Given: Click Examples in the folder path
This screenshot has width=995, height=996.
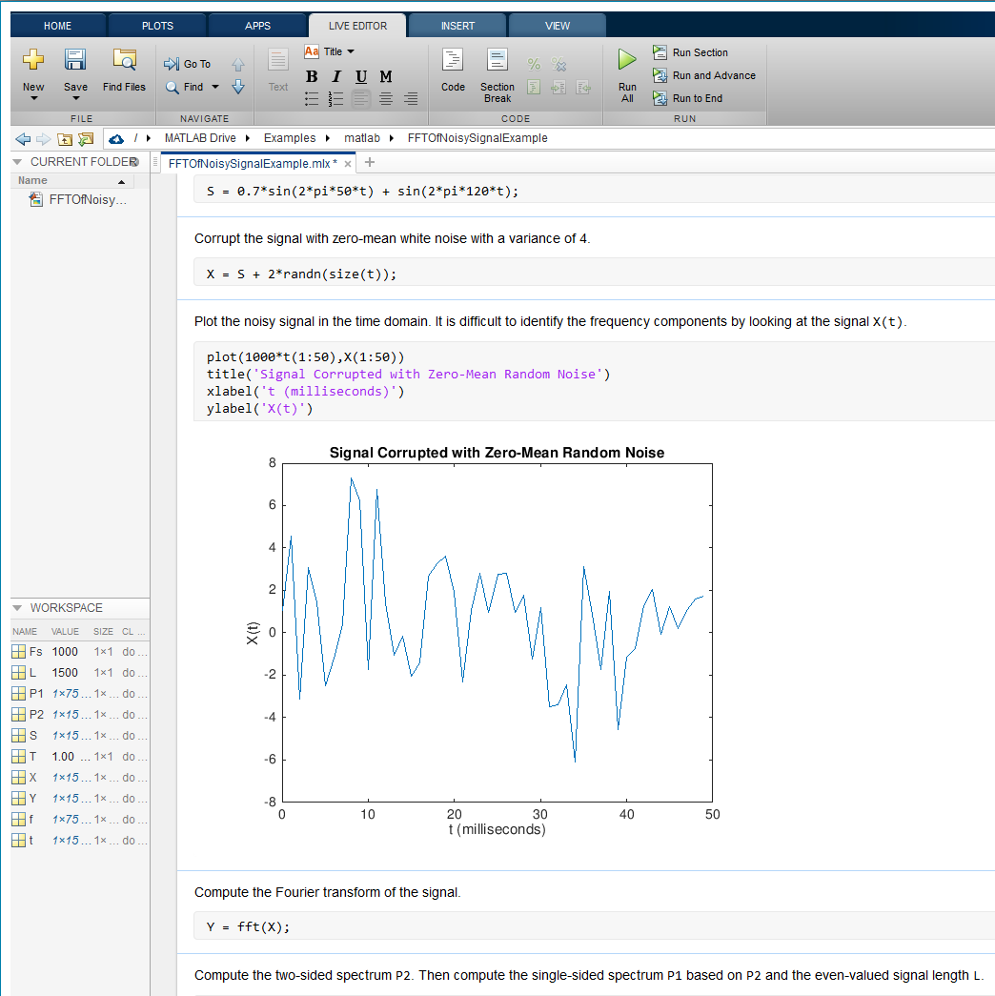Looking at the screenshot, I should (289, 138).
